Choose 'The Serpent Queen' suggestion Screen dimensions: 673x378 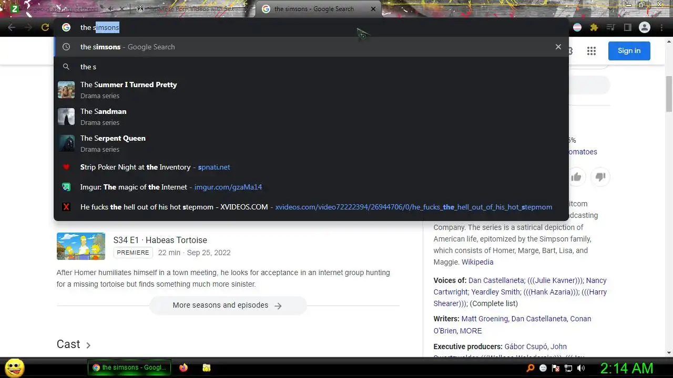[x=311, y=143]
